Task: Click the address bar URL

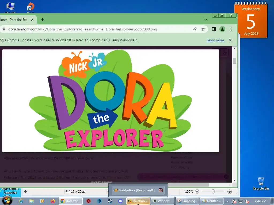Action: [83, 29]
